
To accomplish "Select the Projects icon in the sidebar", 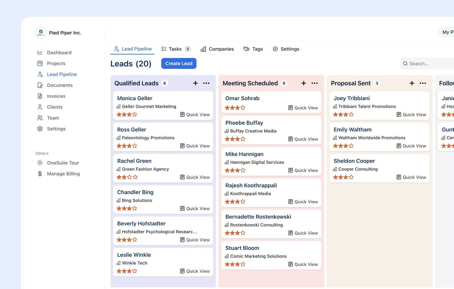I will 40,63.
